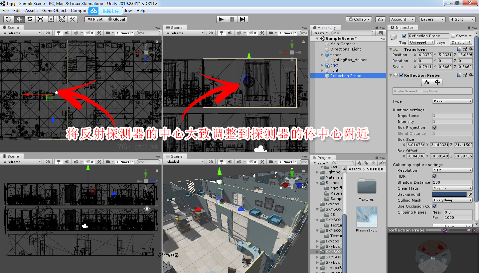Toggle effects in top-left Scene view
This screenshot has width=479, height=273.
(77, 33)
